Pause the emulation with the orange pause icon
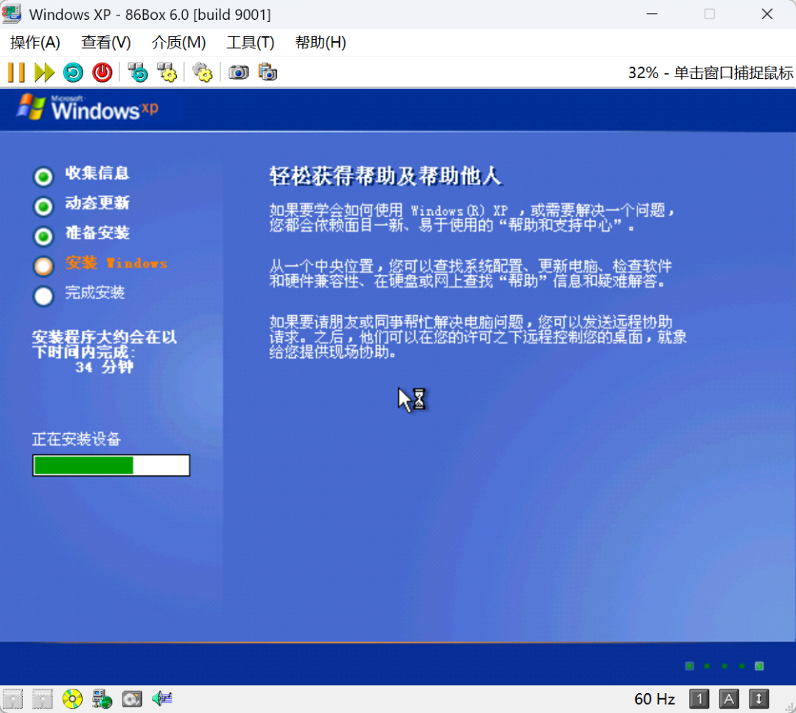The height and width of the screenshot is (713, 796). tap(15, 73)
